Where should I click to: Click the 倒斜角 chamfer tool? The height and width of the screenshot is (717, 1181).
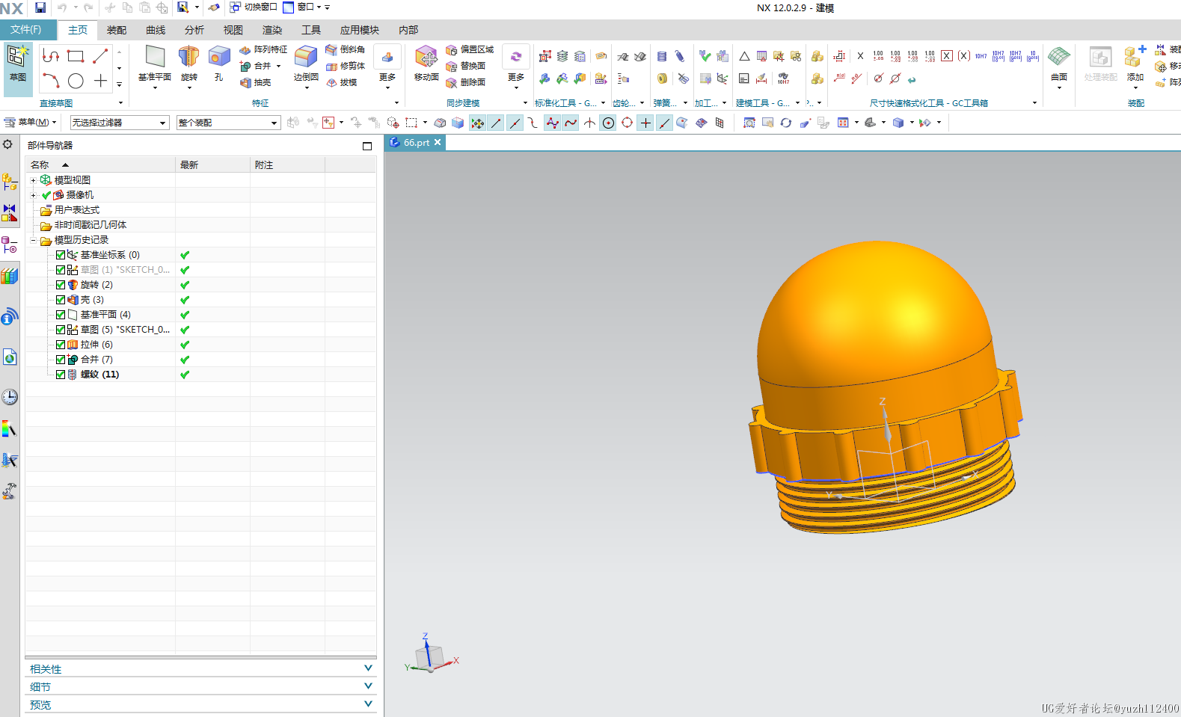346,49
